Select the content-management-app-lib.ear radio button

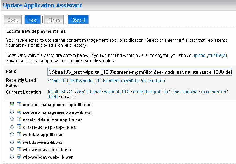[12, 104]
